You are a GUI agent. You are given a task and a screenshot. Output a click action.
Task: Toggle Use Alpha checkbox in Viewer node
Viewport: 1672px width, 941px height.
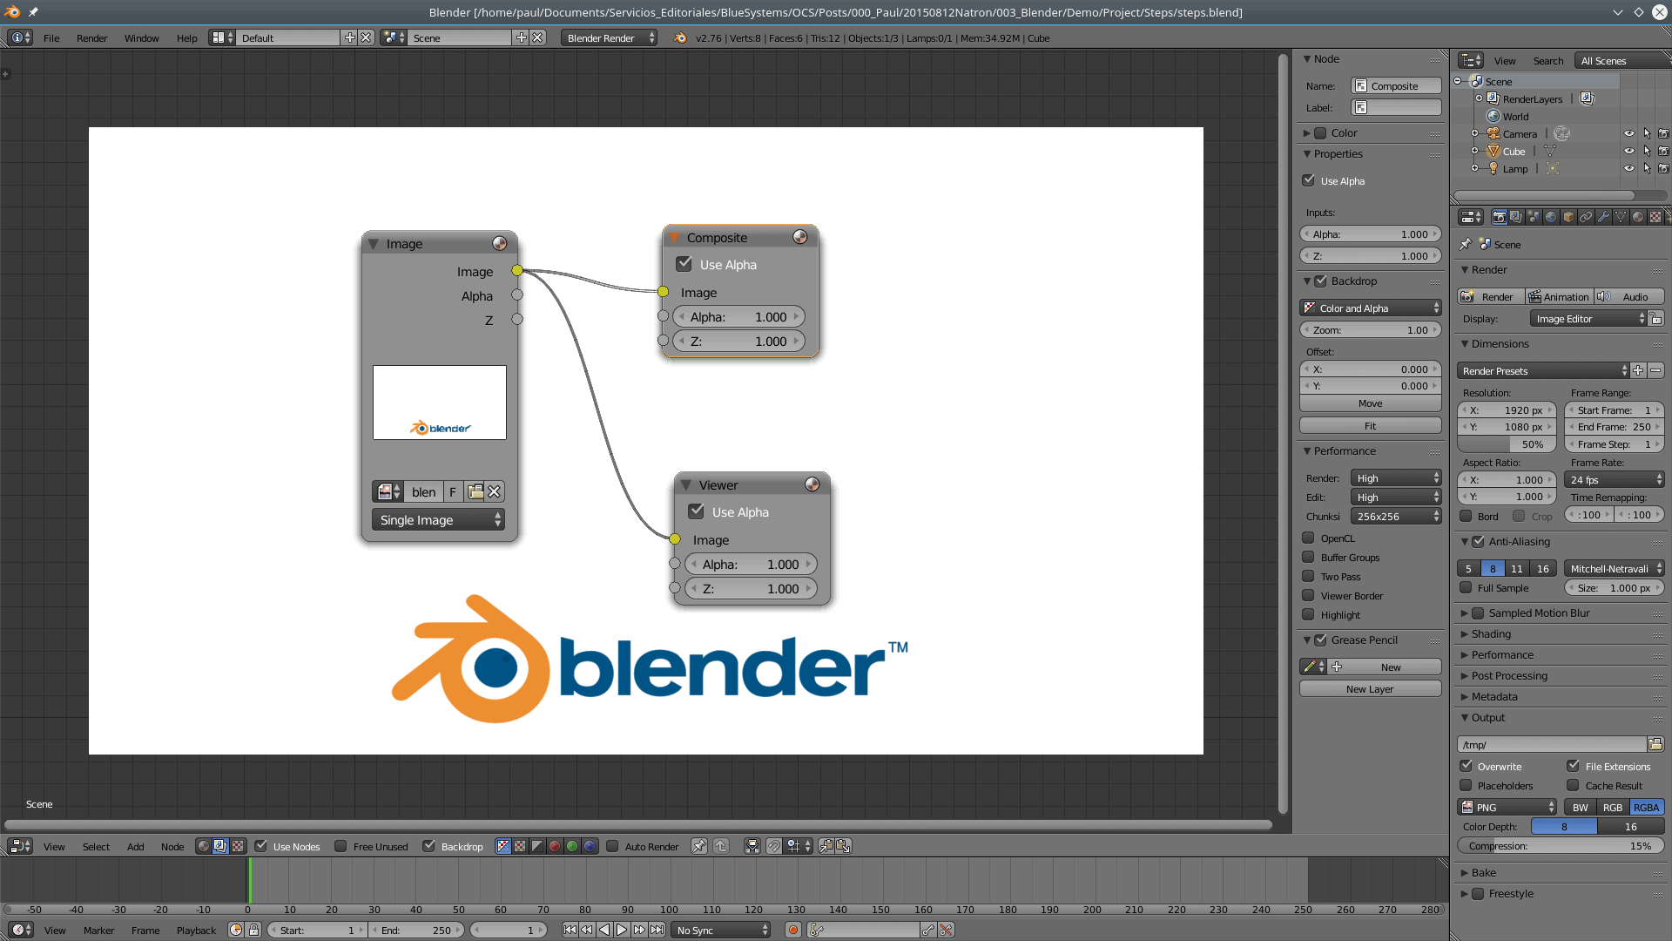point(698,511)
